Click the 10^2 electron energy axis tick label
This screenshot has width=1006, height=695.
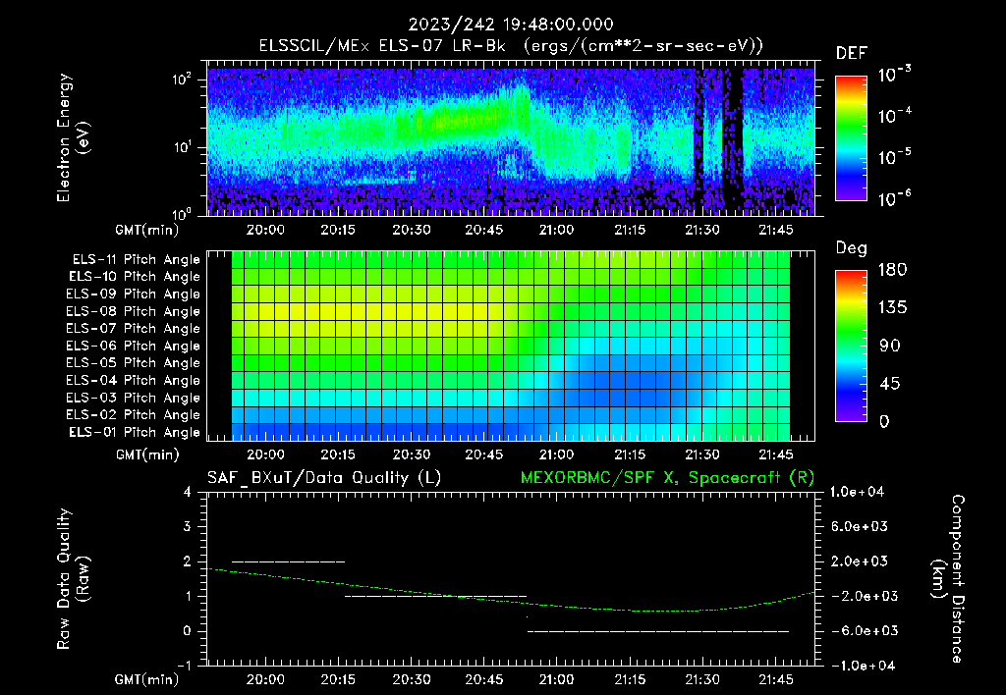(182, 80)
